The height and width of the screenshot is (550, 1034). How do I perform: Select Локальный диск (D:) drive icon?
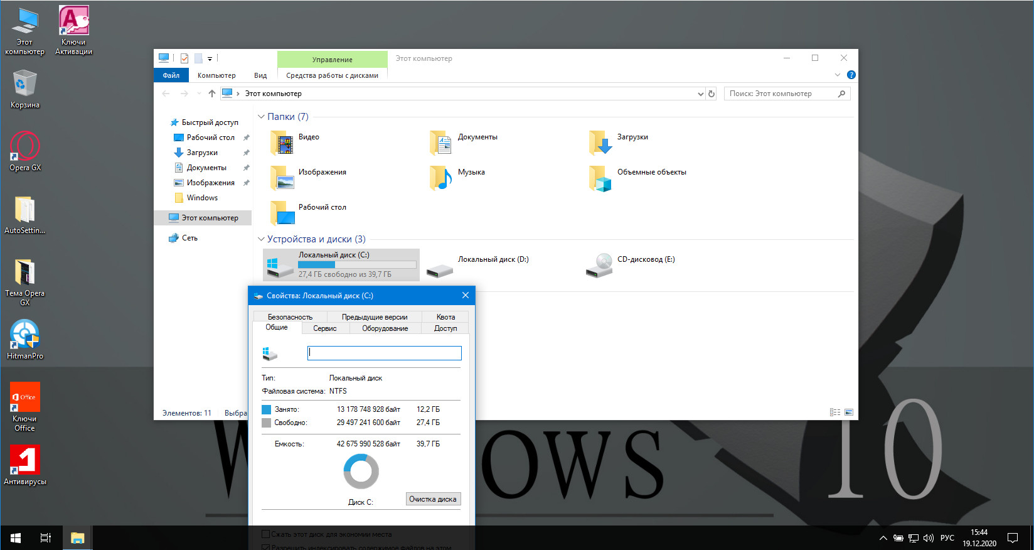pyautogui.click(x=440, y=268)
